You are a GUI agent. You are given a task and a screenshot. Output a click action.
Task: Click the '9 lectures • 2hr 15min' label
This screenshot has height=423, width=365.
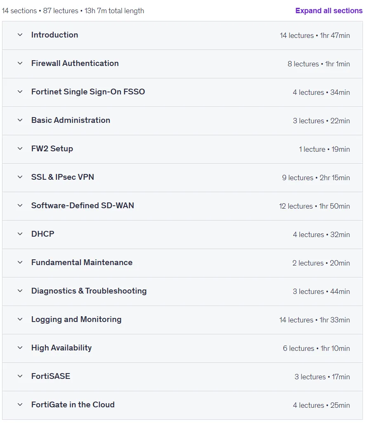point(316,178)
